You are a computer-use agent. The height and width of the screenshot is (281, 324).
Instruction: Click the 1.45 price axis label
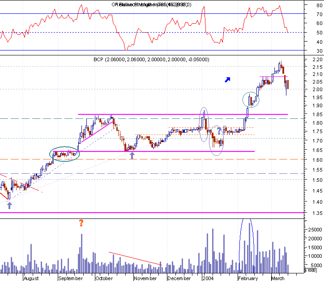(318, 191)
